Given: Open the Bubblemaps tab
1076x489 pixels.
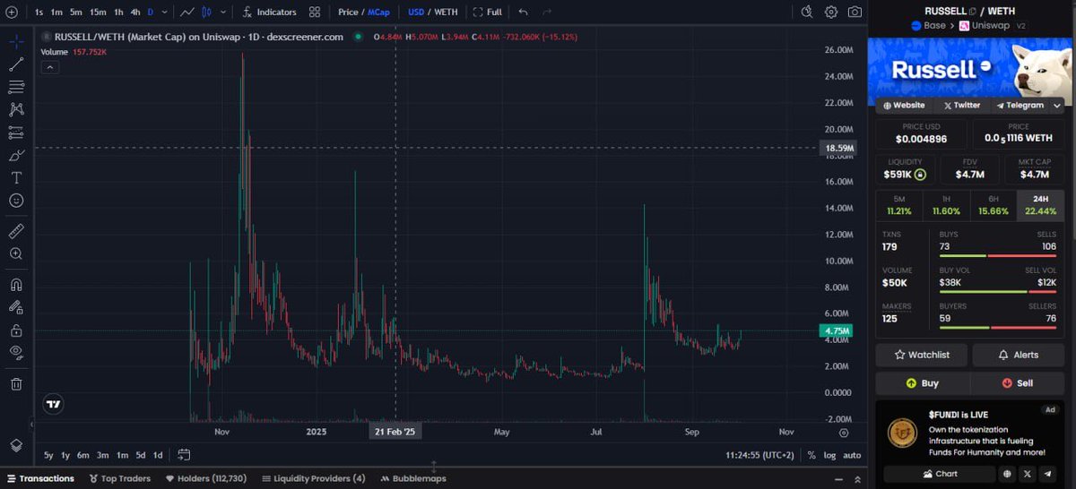Looking at the screenshot, I should [x=413, y=478].
